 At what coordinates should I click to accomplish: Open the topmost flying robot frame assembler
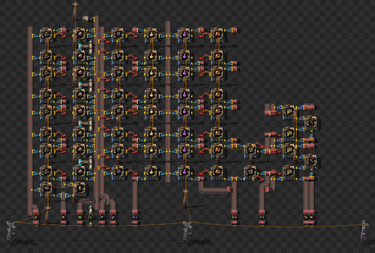click(x=118, y=35)
